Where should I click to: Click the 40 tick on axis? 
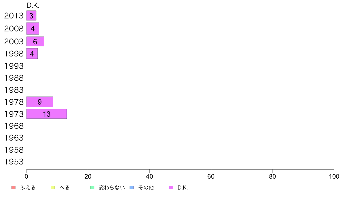tap(149, 176)
